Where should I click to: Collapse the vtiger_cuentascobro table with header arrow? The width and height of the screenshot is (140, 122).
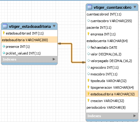point(135,7)
